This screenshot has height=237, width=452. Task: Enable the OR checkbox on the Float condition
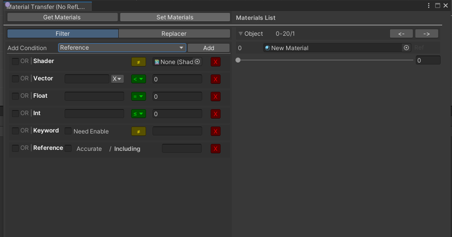click(x=15, y=96)
